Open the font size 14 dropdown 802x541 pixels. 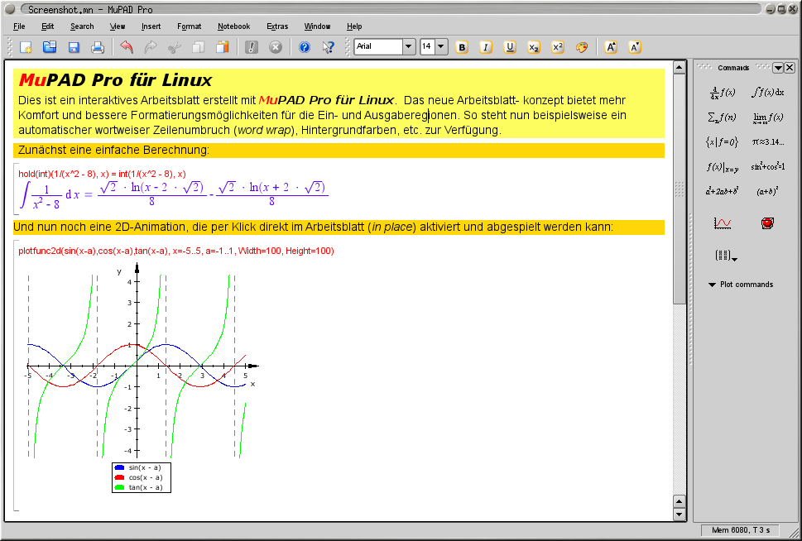(x=440, y=47)
